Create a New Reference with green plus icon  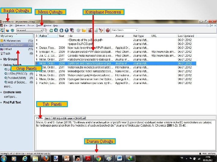coord(51,30)
